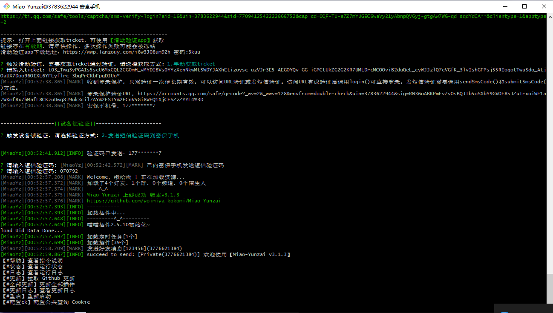Close the Miao-Yunzai terminal window

(544, 6)
